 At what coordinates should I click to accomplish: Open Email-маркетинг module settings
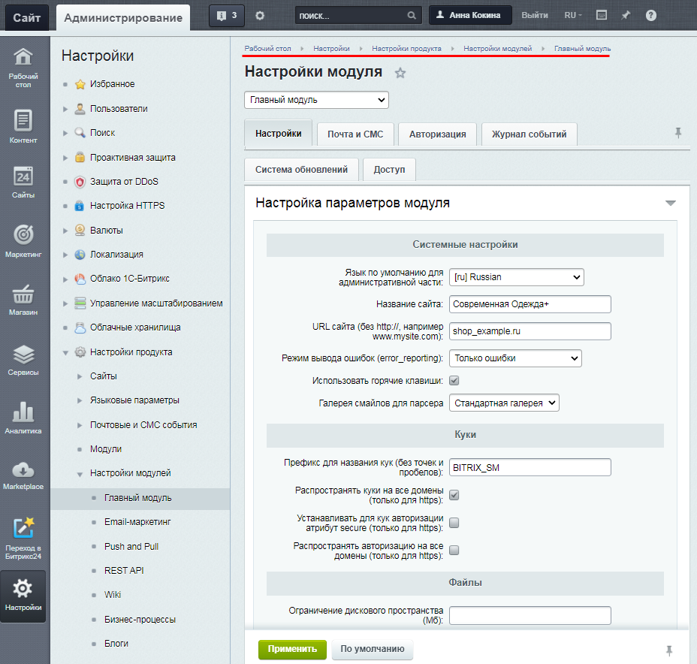[x=137, y=522]
